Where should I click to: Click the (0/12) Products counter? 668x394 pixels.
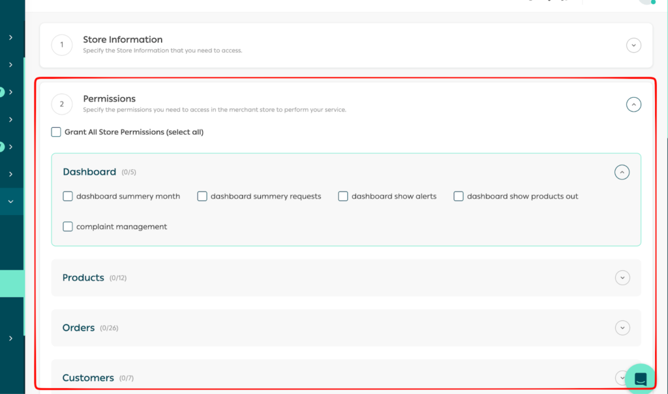point(118,278)
